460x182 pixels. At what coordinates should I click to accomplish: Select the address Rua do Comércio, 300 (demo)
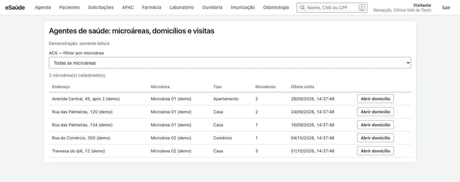tap(81, 138)
